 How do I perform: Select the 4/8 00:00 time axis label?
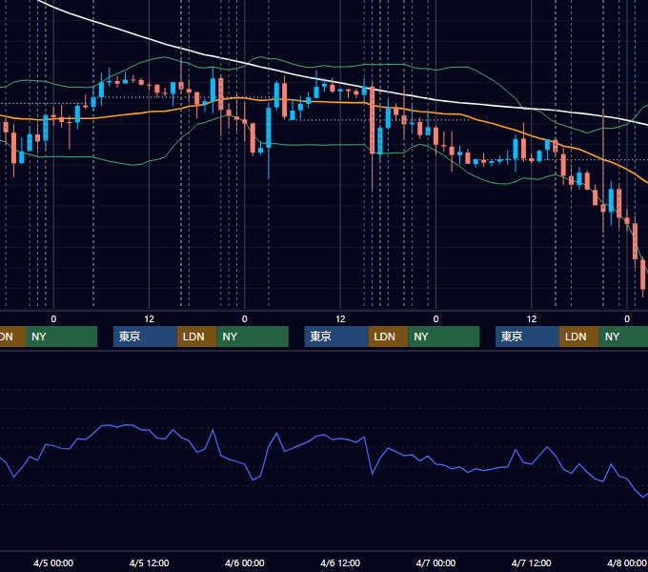pyautogui.click(x=626, y=562)
